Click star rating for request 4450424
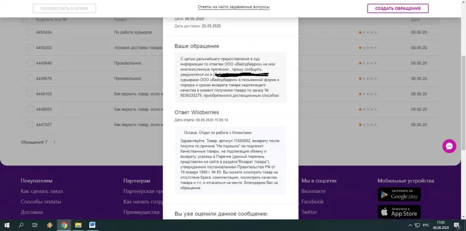 (368, 33)
